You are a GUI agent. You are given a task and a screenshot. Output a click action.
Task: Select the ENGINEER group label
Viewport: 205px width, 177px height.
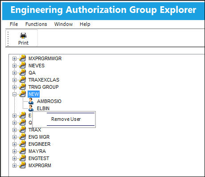[x=40, y=144]
